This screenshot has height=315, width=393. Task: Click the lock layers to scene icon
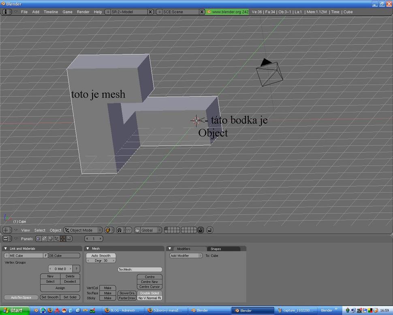(x=201, y=230)
